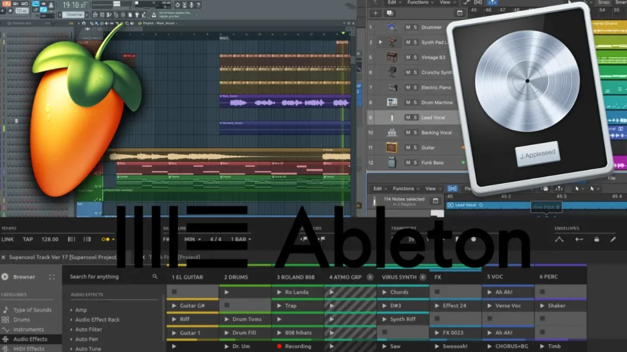The width and height of the screenshot is (627, 352).
Task: Launch the Guitar G# clip
Action: pyautogui.click(x=174, y=306)
